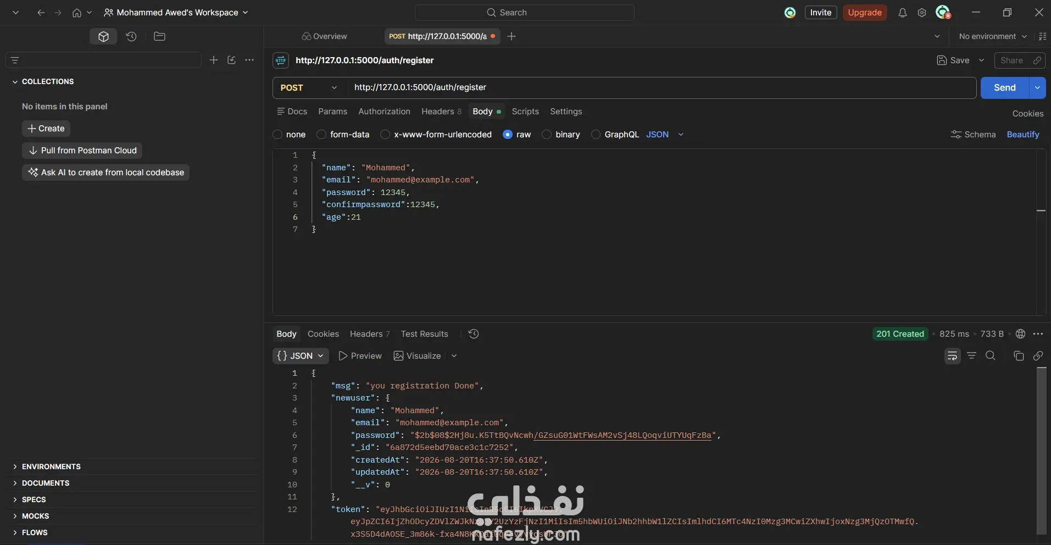This screenshot has height=545, width=1051.
Task: Open the POST method dropdown
Action: [309, 88]
